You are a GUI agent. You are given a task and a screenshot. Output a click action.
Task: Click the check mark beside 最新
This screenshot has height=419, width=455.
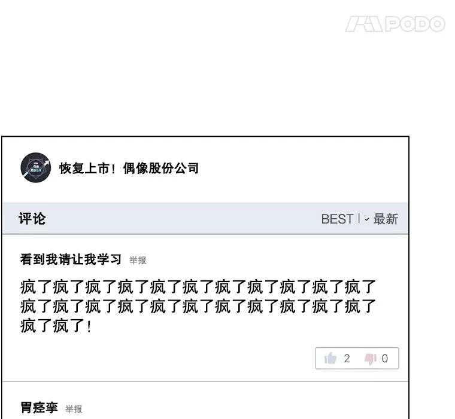(367, 219)
